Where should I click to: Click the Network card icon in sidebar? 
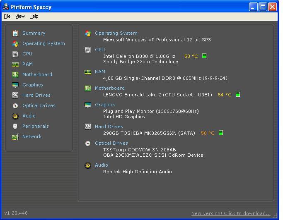pyautogui.click(x=15, y=137)
